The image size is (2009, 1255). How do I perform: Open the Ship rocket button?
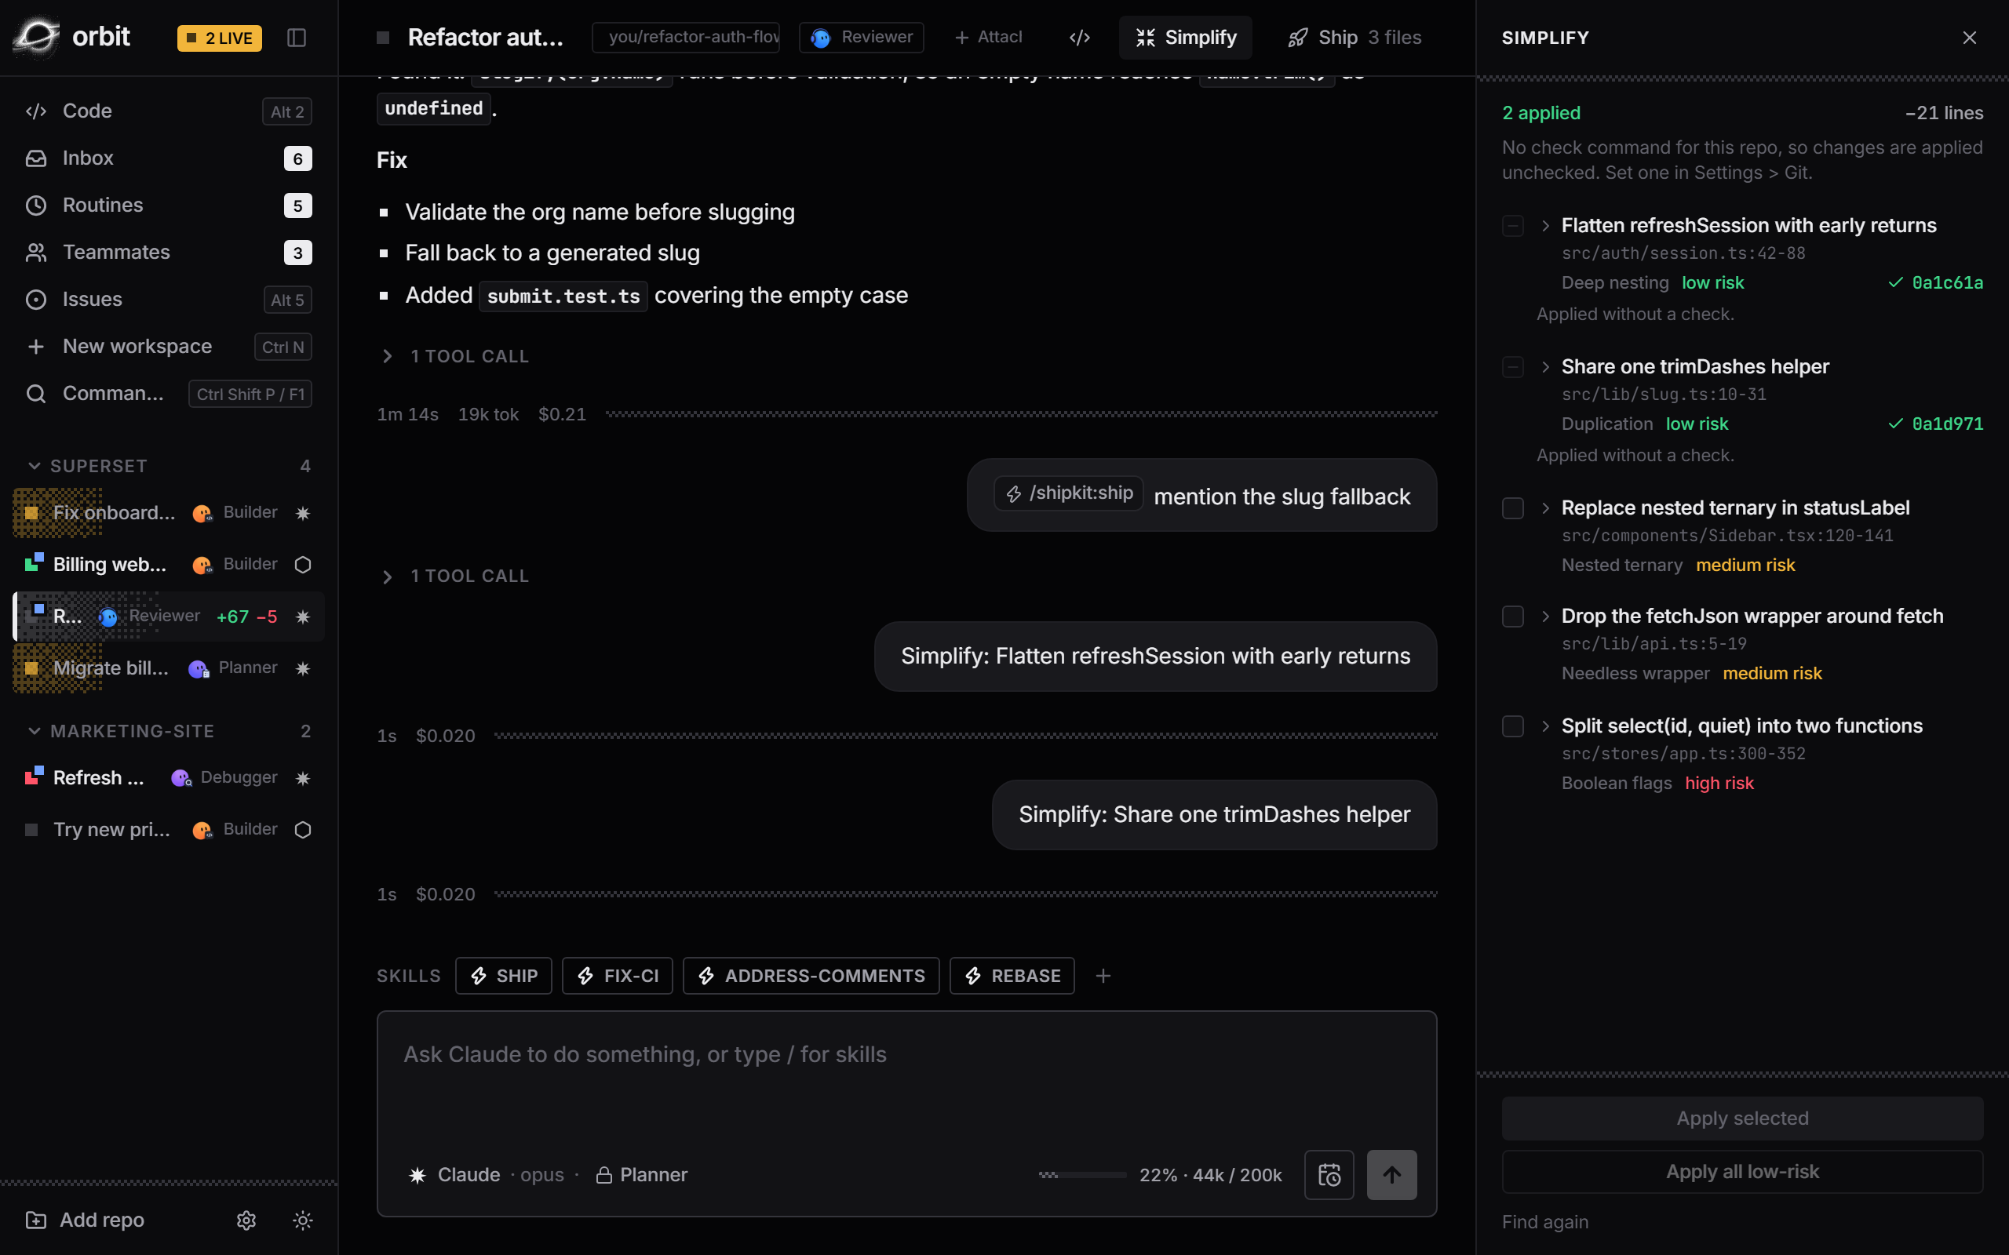1354,38
